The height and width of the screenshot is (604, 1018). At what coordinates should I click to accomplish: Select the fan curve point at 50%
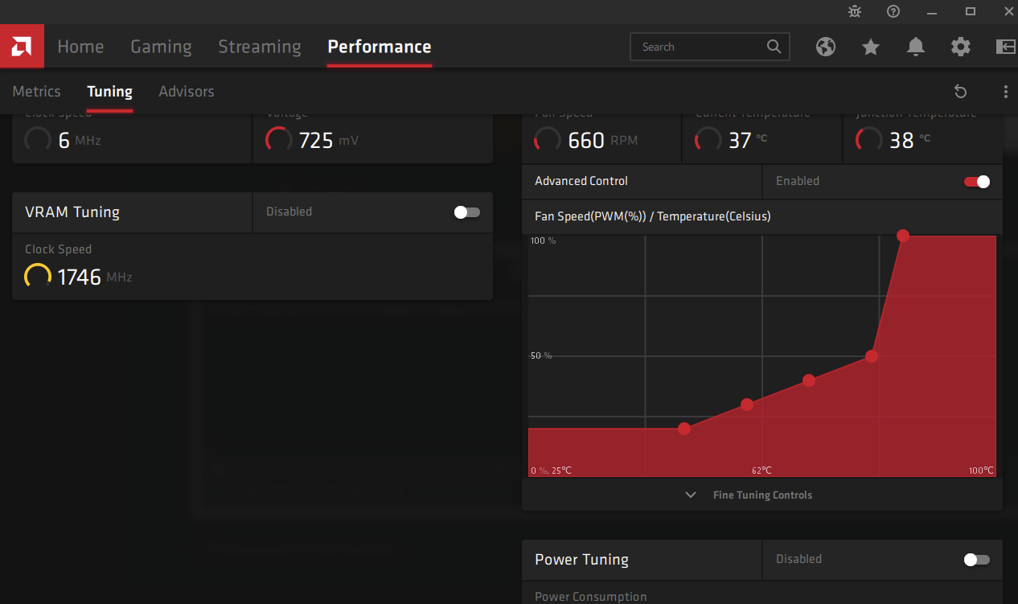pos(872,356)
